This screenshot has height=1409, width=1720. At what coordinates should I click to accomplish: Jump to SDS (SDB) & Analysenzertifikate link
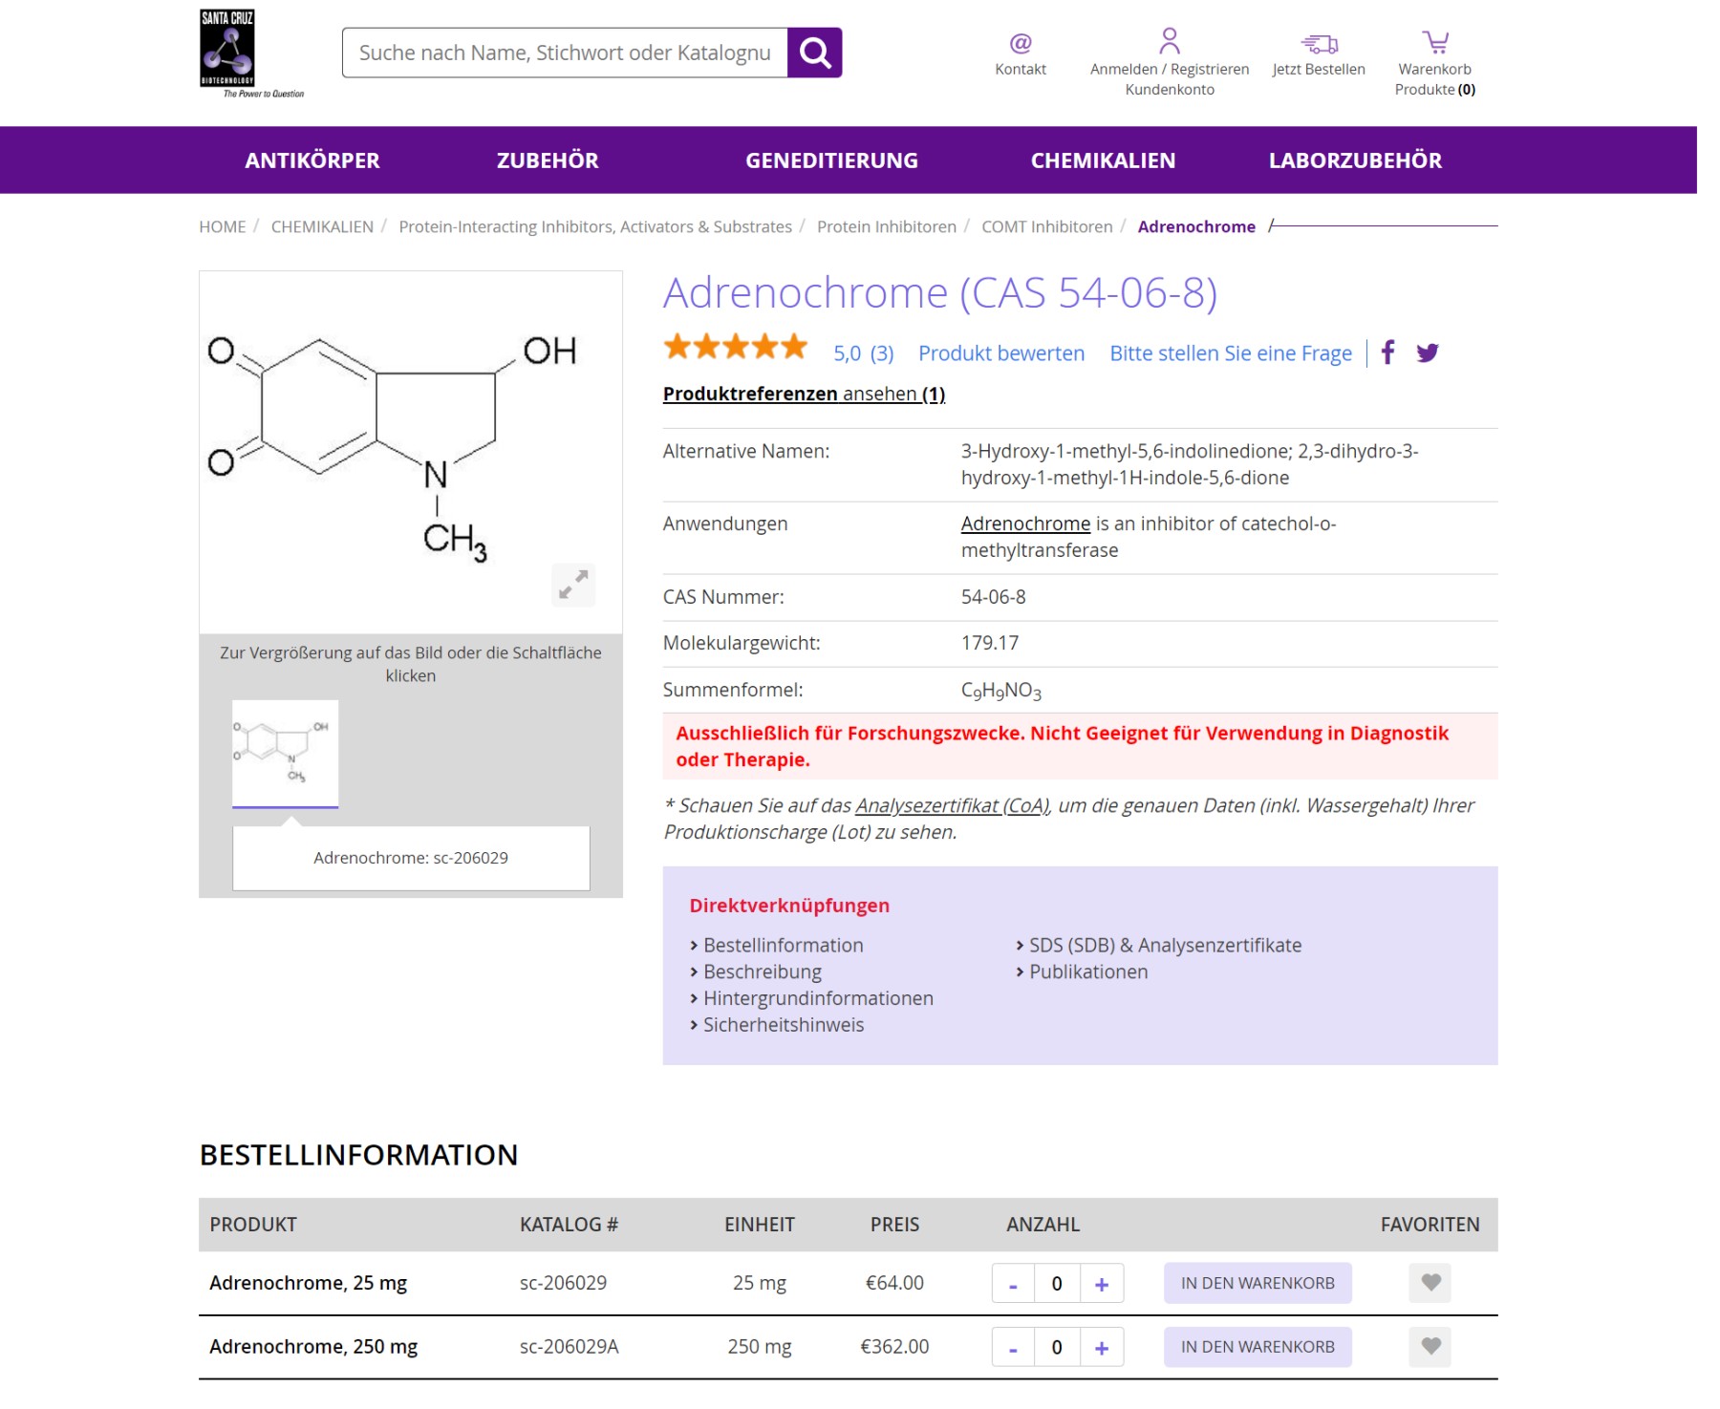tap(1164, 945)
